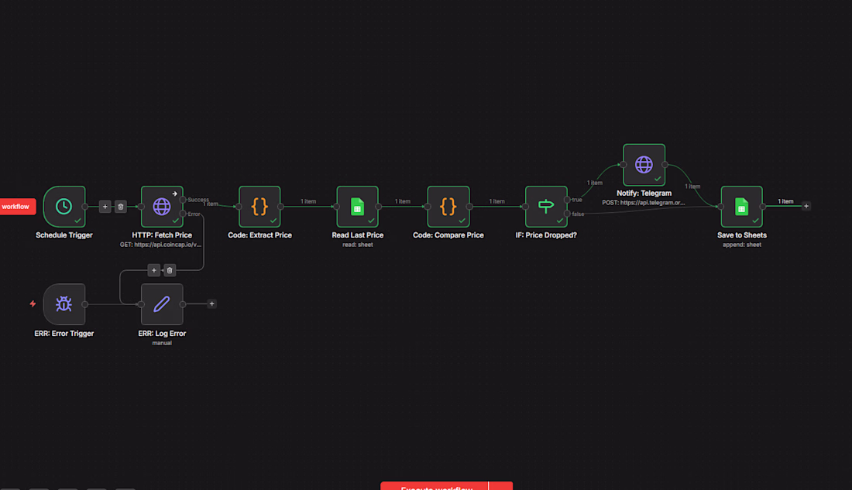852x490 pixels.
Task: Click the red workflow tag at left
Action: (x=17, y=207)
